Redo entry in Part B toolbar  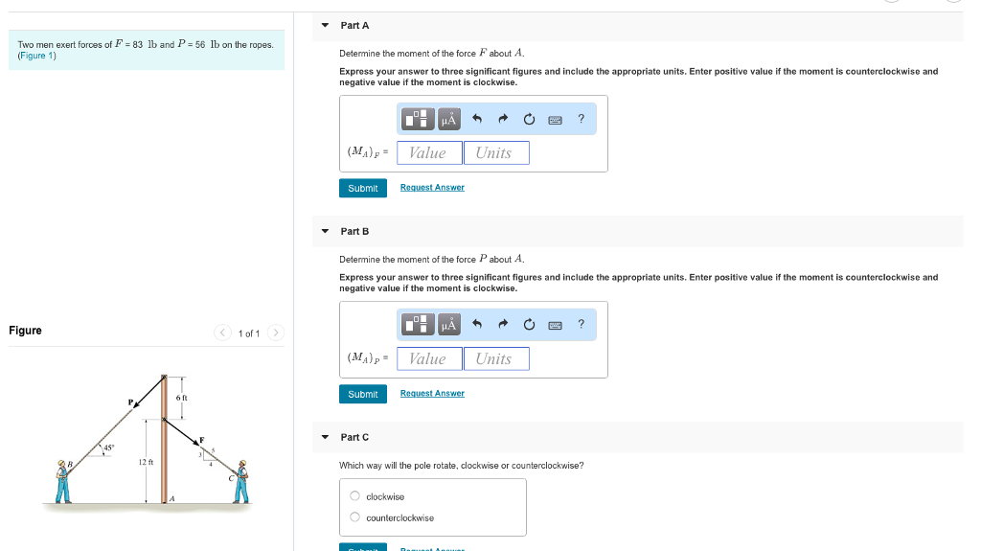coord(503,326)
